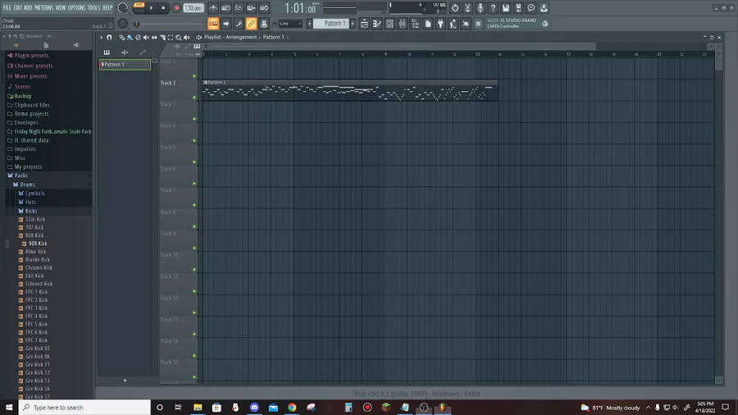Open the FILE menu
The image size is (738, 415).
click(x=7, y=7)
